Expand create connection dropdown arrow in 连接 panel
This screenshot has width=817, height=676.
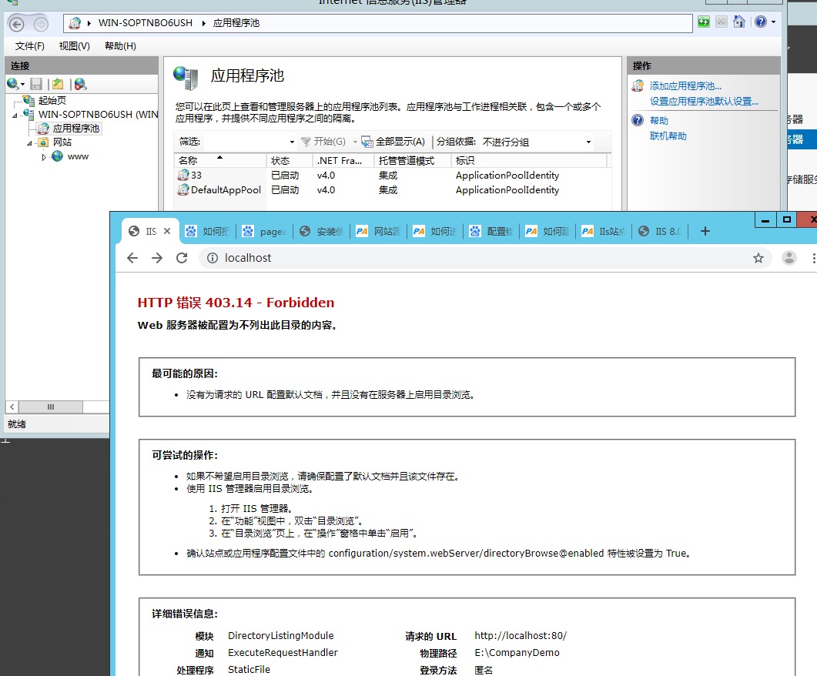(22, 85)
